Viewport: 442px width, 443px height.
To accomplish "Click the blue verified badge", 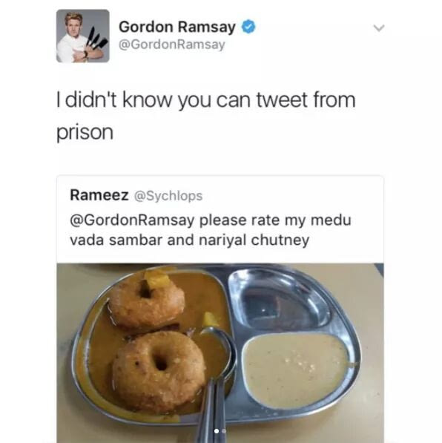I will (x=248, y=27).
